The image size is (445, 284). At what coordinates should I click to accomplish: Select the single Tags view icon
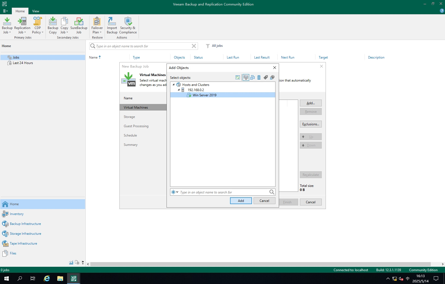click(266, 78)
